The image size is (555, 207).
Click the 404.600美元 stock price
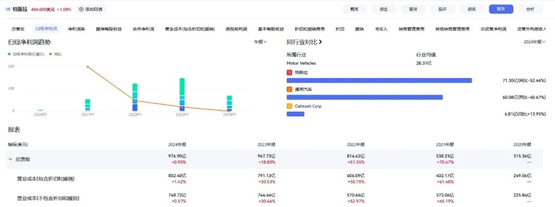43,10
